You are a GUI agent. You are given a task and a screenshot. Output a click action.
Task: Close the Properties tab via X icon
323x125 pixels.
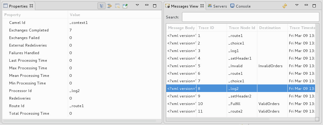coord(31,6)
